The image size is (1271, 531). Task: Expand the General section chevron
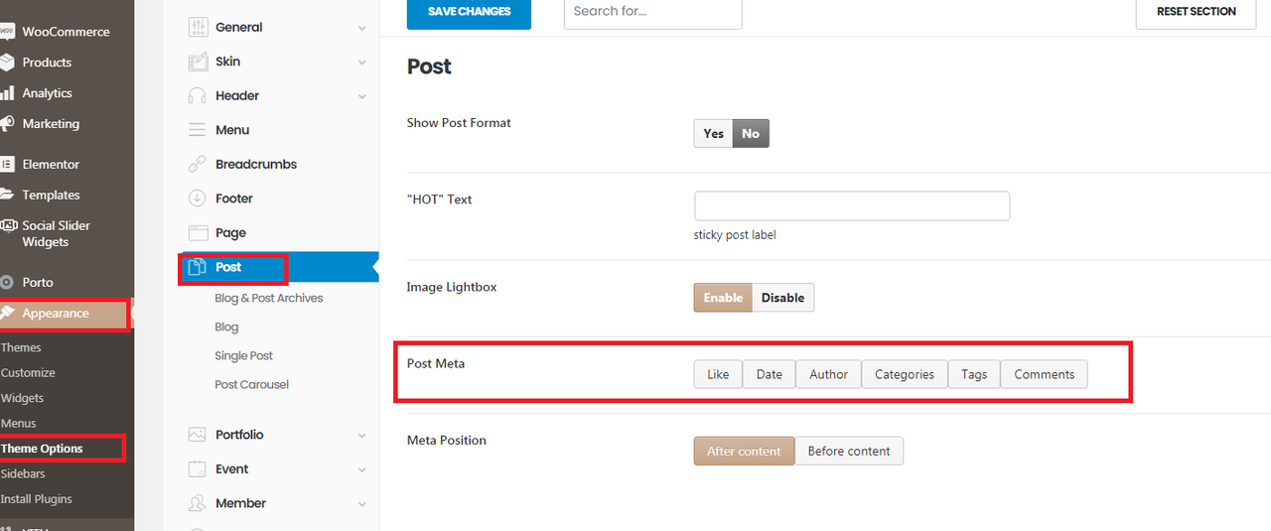click(361, 28)
